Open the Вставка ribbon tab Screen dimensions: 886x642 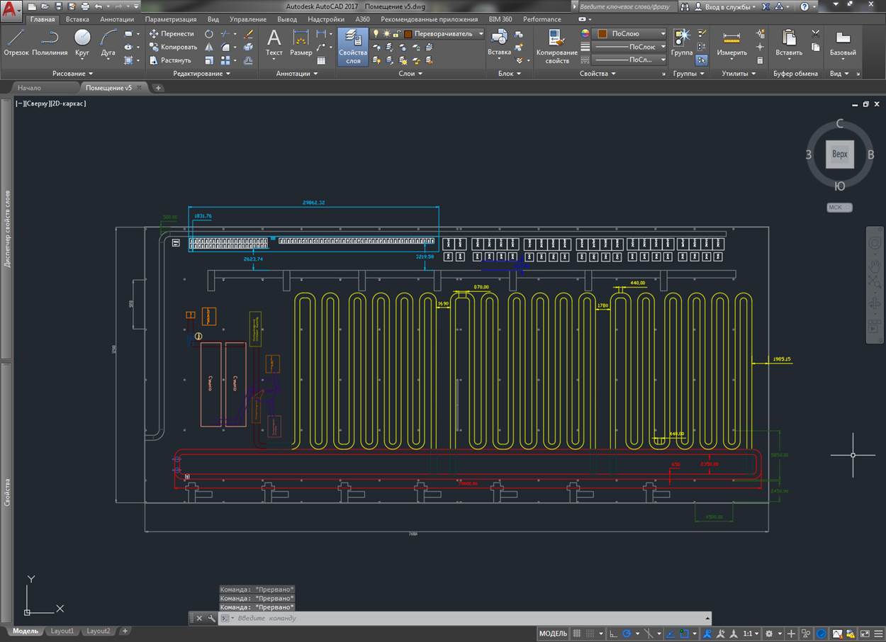pos(77,19)
